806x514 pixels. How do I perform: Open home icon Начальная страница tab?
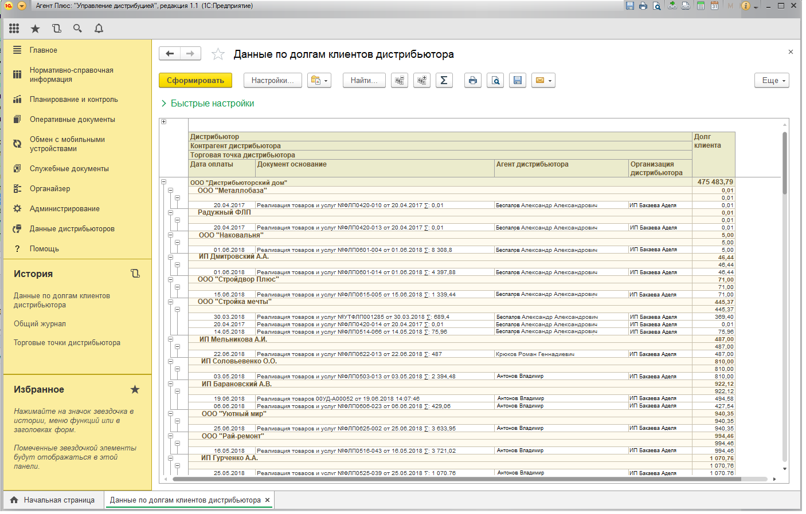14,500
